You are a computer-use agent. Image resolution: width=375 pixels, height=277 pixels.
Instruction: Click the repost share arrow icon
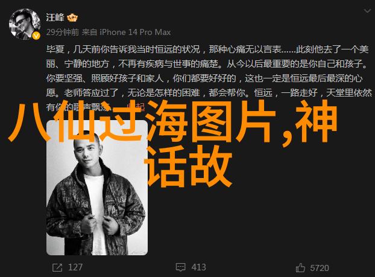point(57,267)
